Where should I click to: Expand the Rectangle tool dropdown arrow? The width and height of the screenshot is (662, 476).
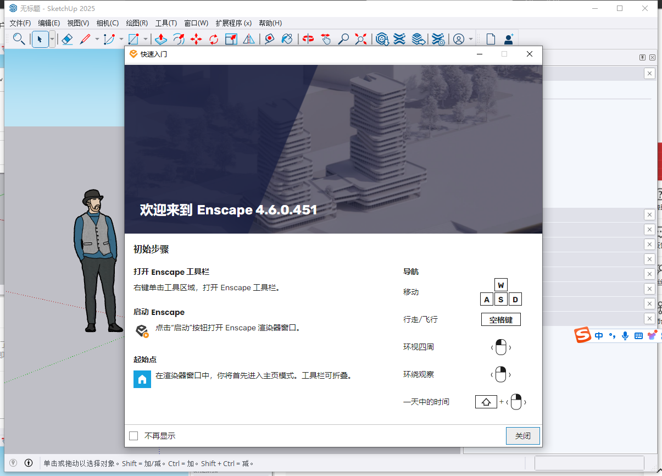point(145,39)
